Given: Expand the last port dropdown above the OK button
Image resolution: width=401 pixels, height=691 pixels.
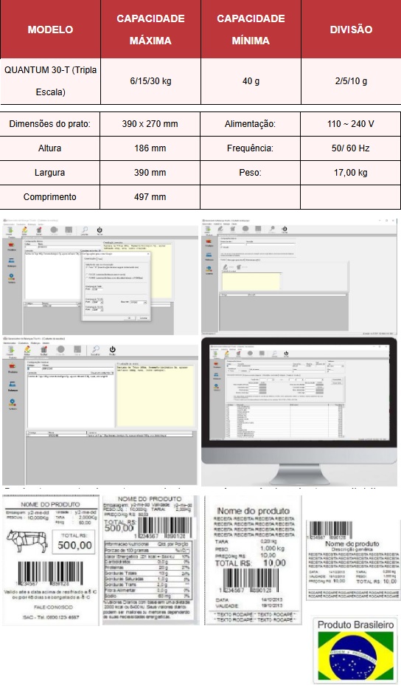Looking at the screenshot, I should coord(97,310).
